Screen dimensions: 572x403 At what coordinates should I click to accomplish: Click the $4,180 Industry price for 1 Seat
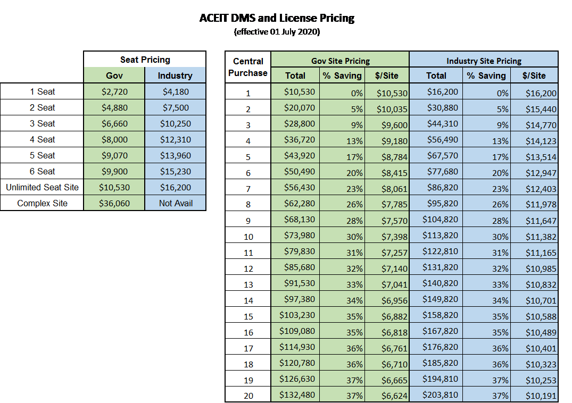coord(175,91)
